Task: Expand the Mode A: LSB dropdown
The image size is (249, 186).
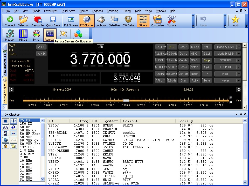Action: pyautogui.click(x=239, y=47)
